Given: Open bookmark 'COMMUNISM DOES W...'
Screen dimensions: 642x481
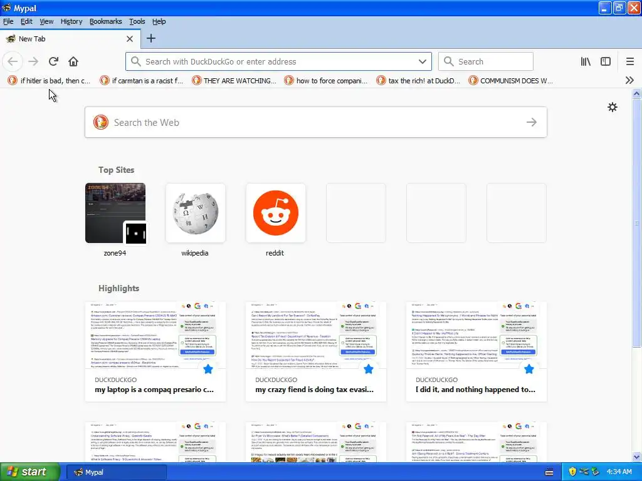Looking at the screenshot, I should click(511, 81).
